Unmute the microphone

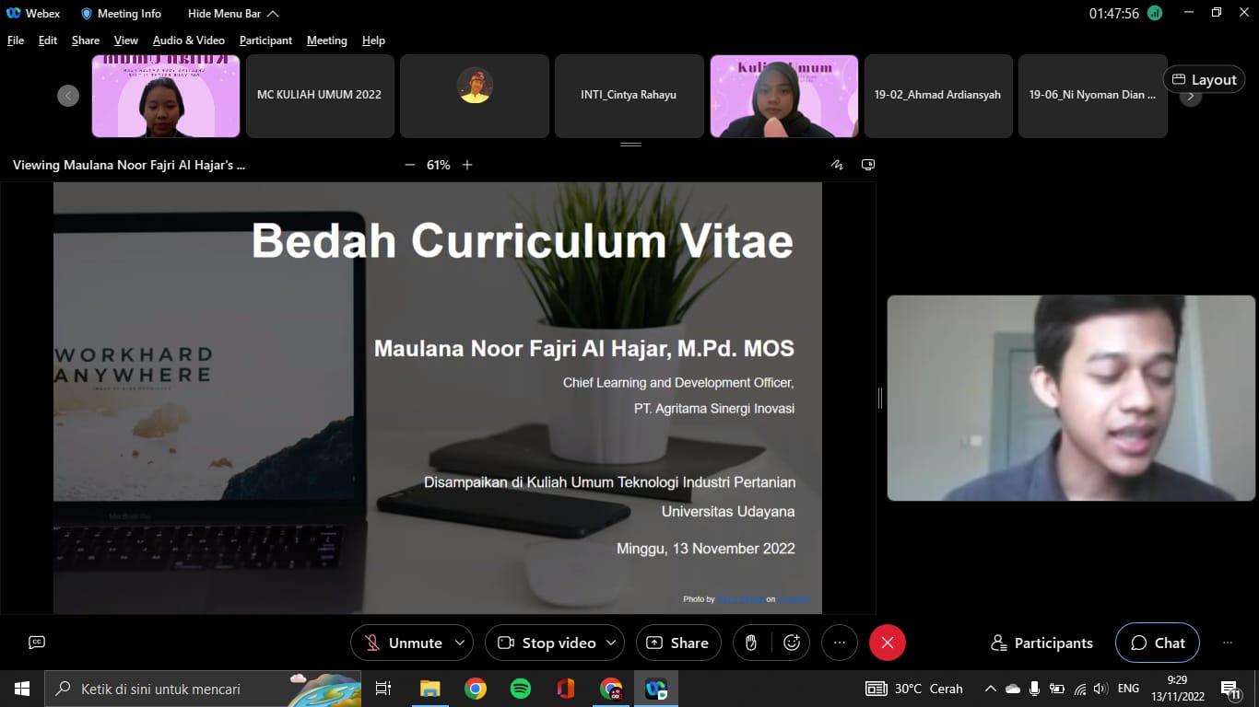click(x=403, y=643)
